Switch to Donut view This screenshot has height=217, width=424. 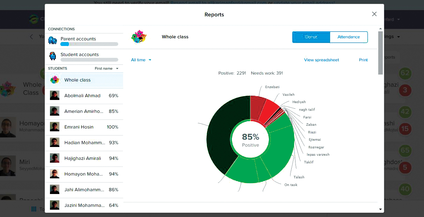click(311, 37)
